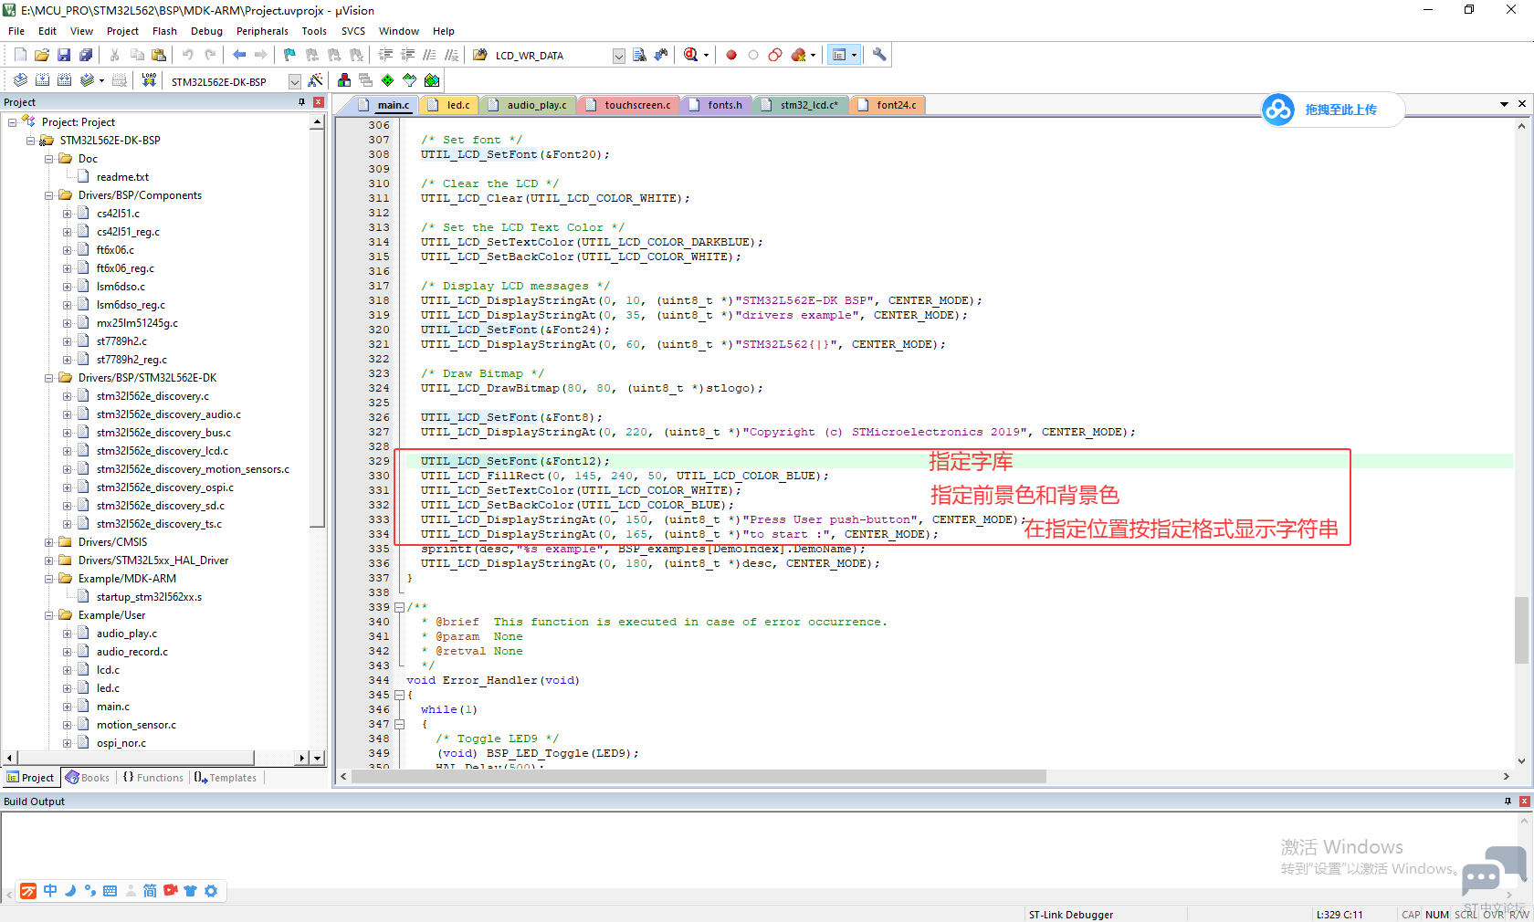This screenshot has width=1534, height=922.
Task: Collapse the Example/User folder
Action: point(49,615)
